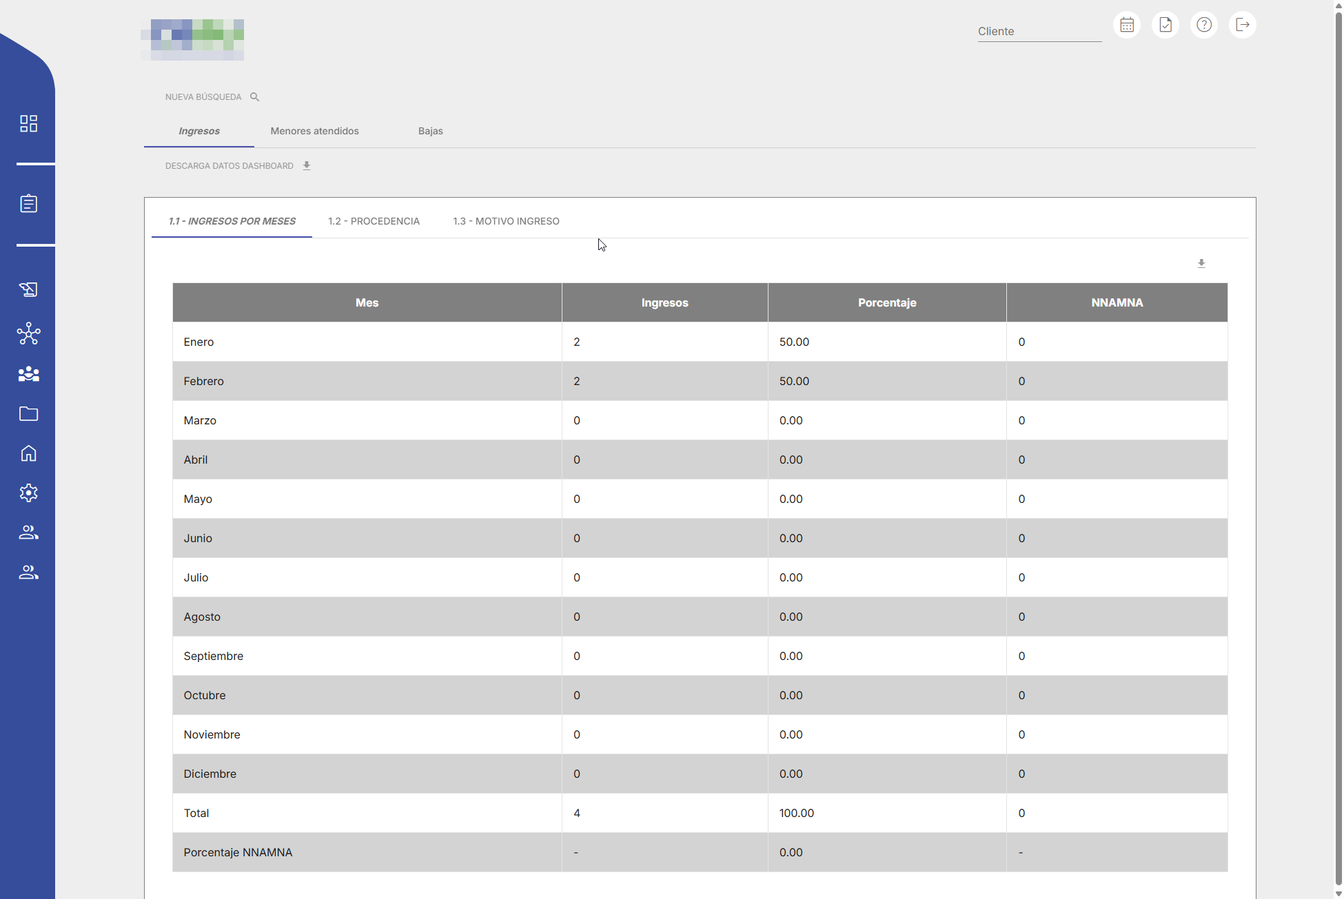Open settings gear icon in sidebar
This screenshot has height=899, width=1344.
(x=28, y=493)
